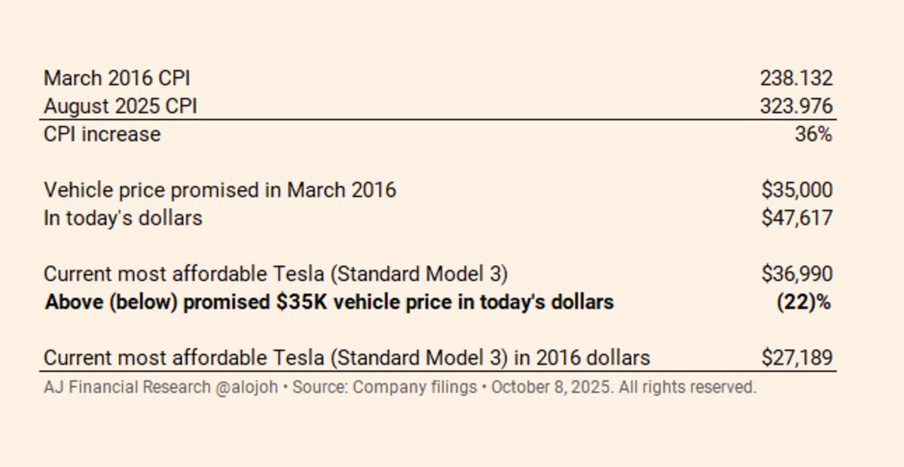Viewport: 904px width, 467px height.
Task: Click the August 2025 CPI label
Action: pyautogui.click(x=121, y=106)
